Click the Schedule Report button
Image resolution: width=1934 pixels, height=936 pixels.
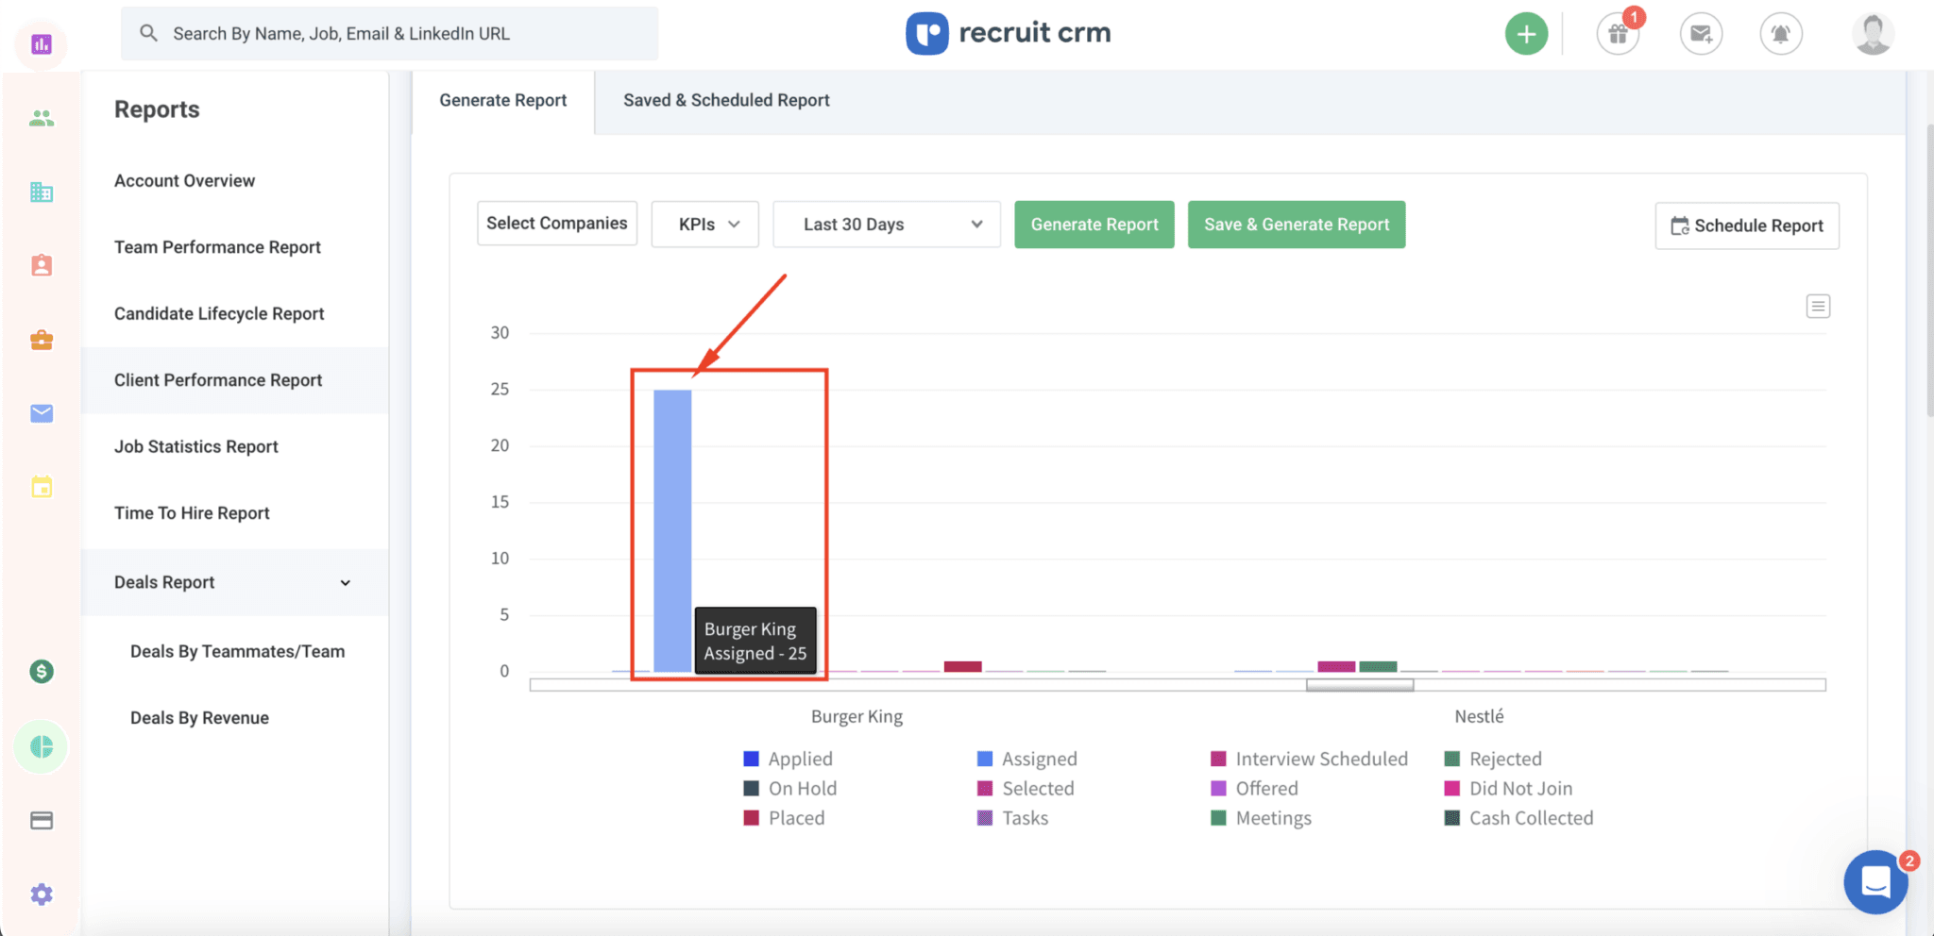1746,226
